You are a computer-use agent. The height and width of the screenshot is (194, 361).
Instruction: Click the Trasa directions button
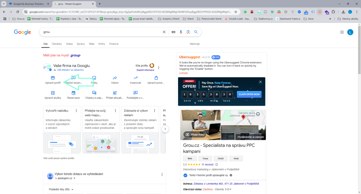tap(205, 158)
